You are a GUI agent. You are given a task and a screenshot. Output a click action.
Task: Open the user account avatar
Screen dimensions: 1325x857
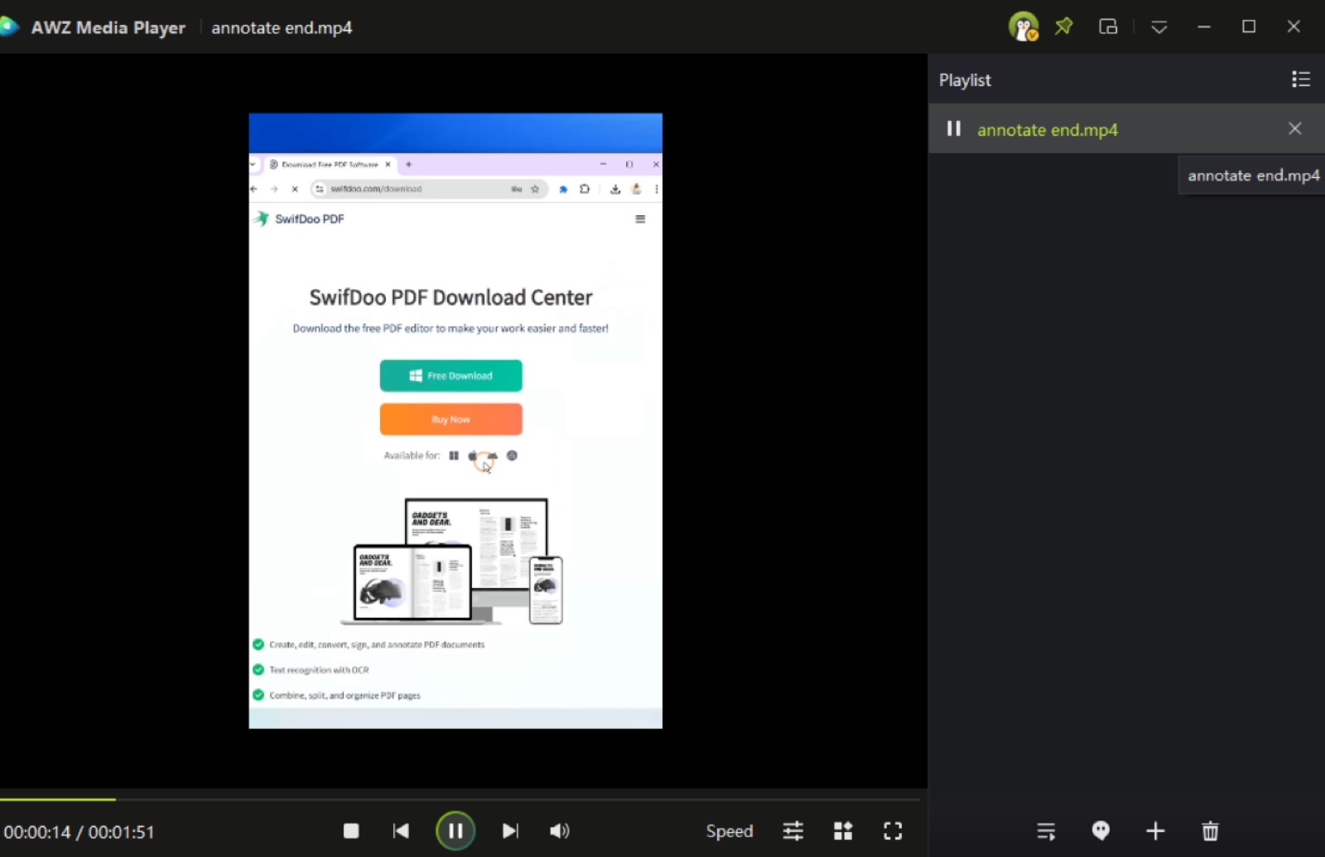pos(1024,26)
